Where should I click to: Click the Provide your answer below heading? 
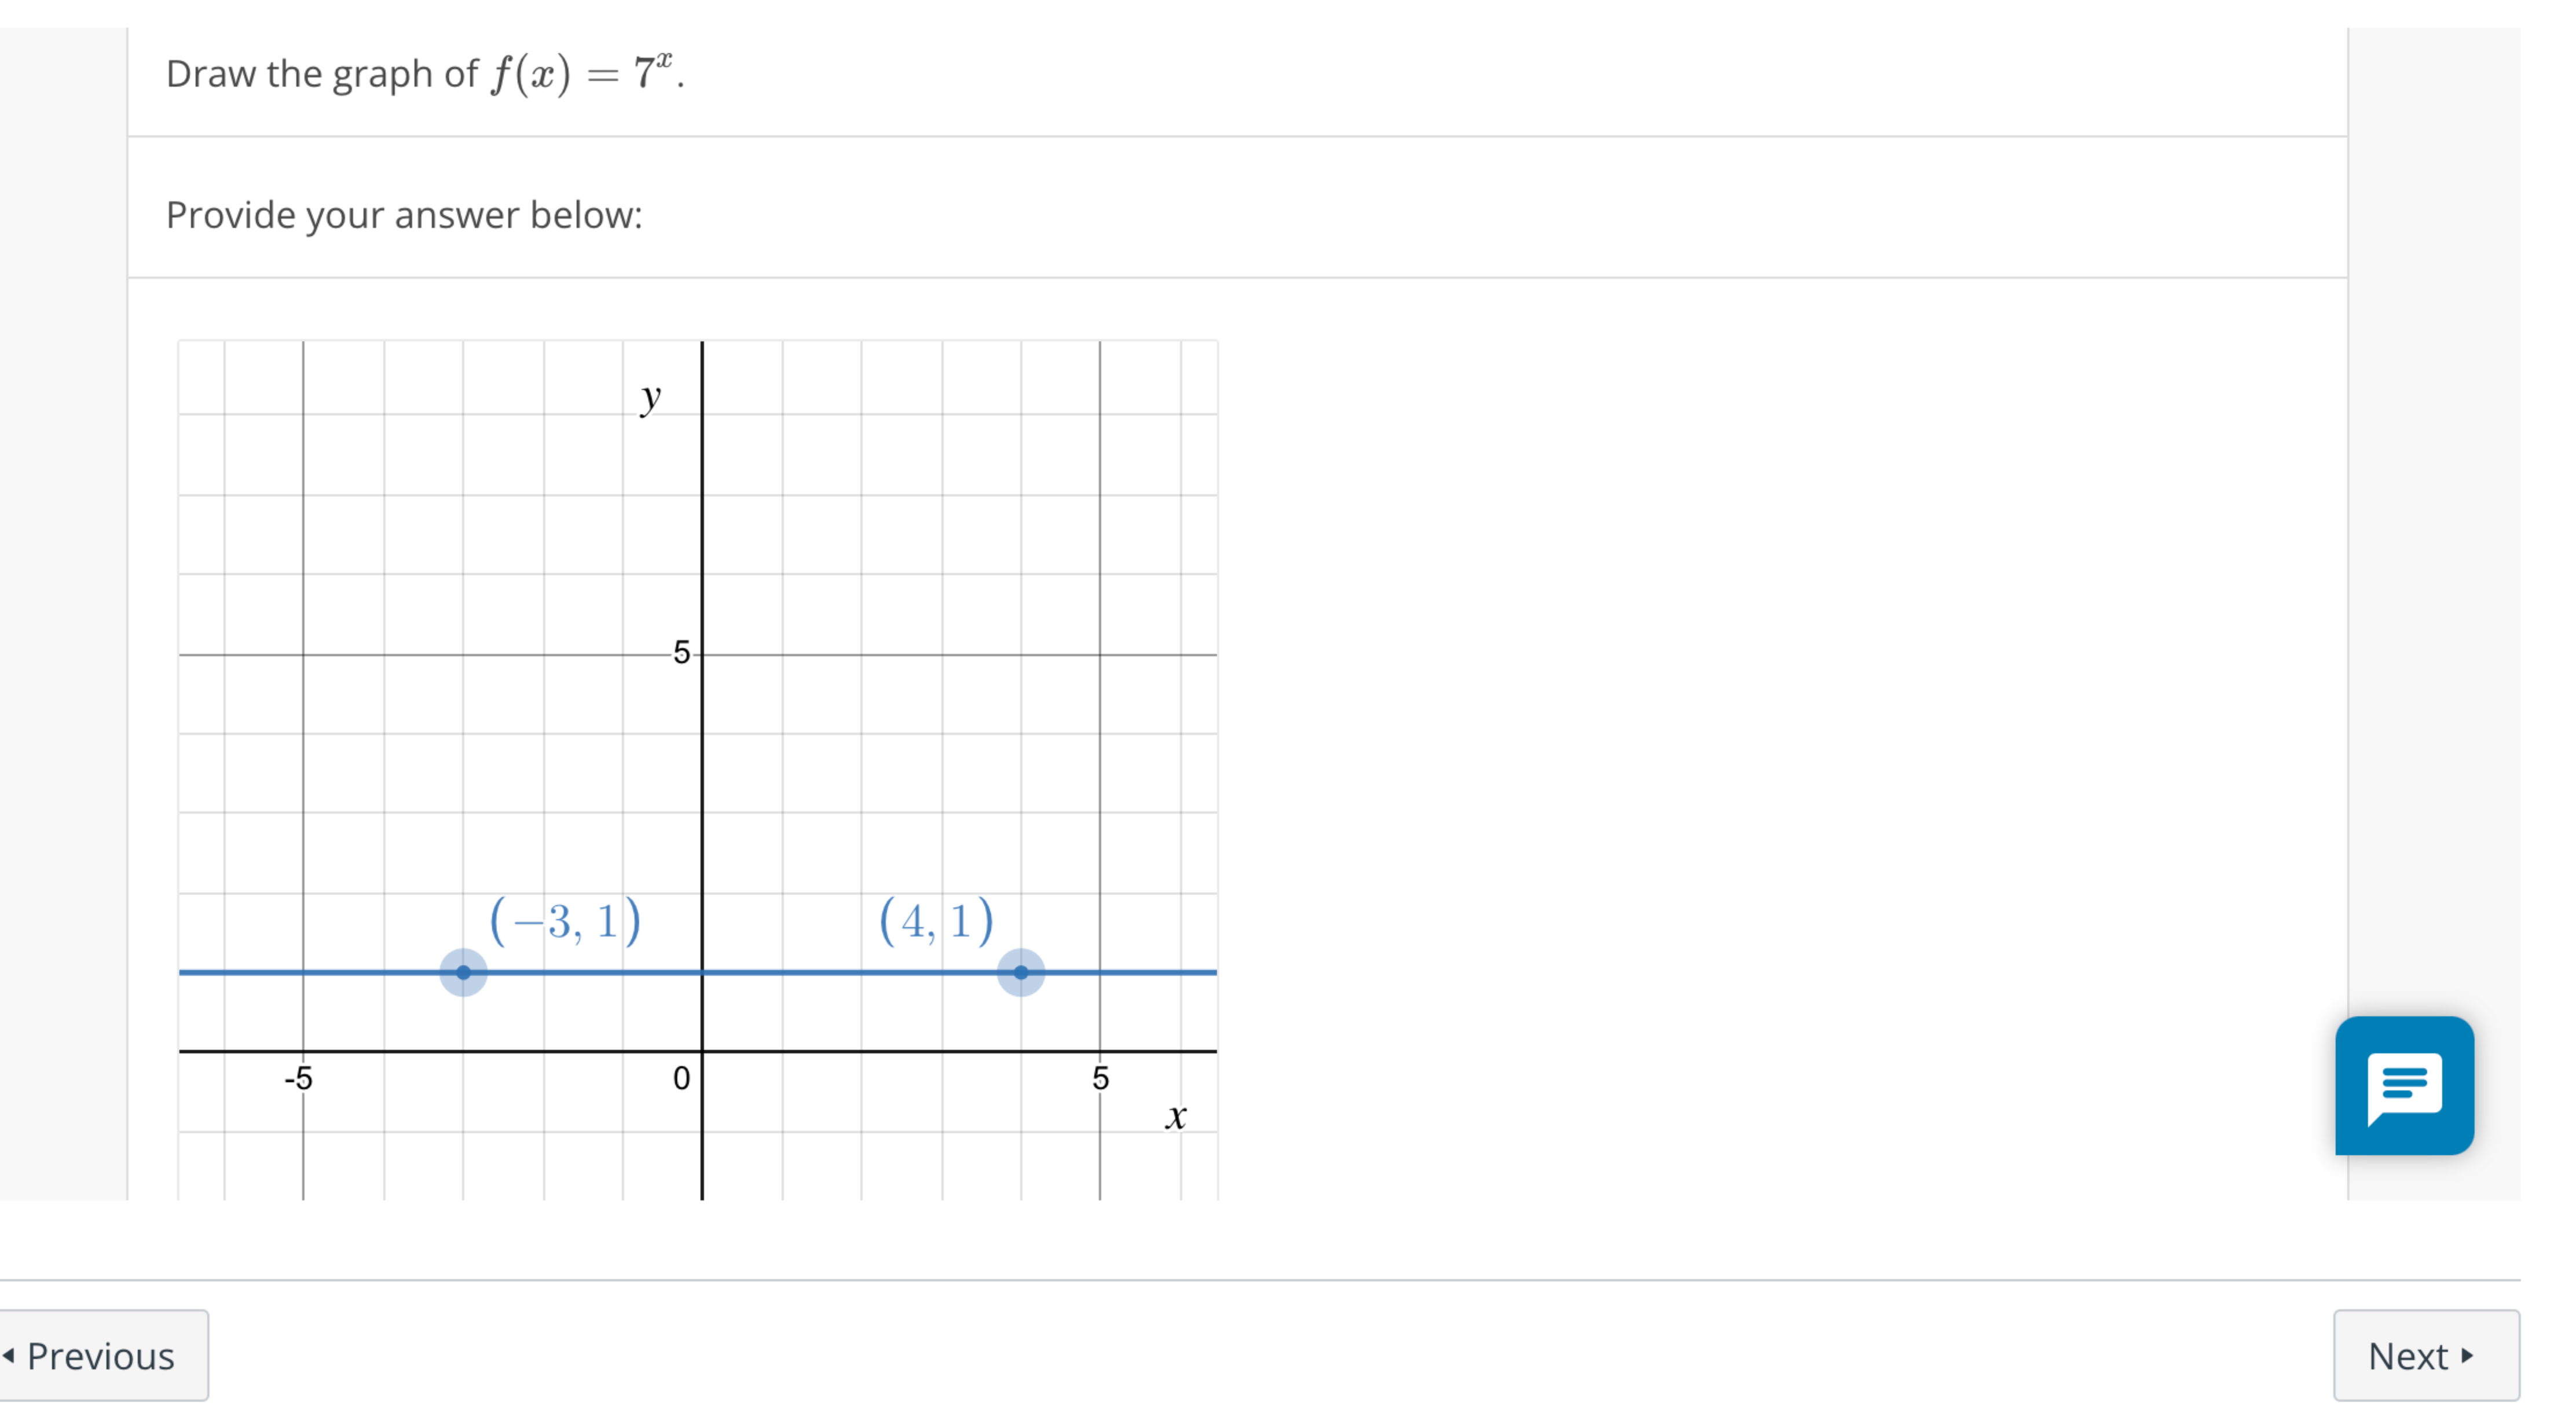pyautogui.click(x=405, y=215)
